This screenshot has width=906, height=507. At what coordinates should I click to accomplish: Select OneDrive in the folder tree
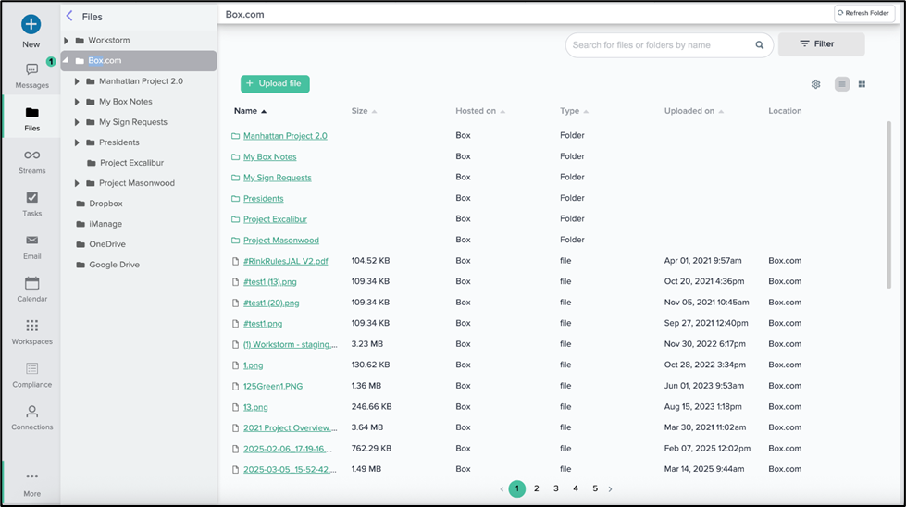click(107, 244)
